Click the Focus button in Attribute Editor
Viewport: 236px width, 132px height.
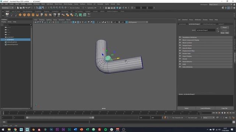225,27
